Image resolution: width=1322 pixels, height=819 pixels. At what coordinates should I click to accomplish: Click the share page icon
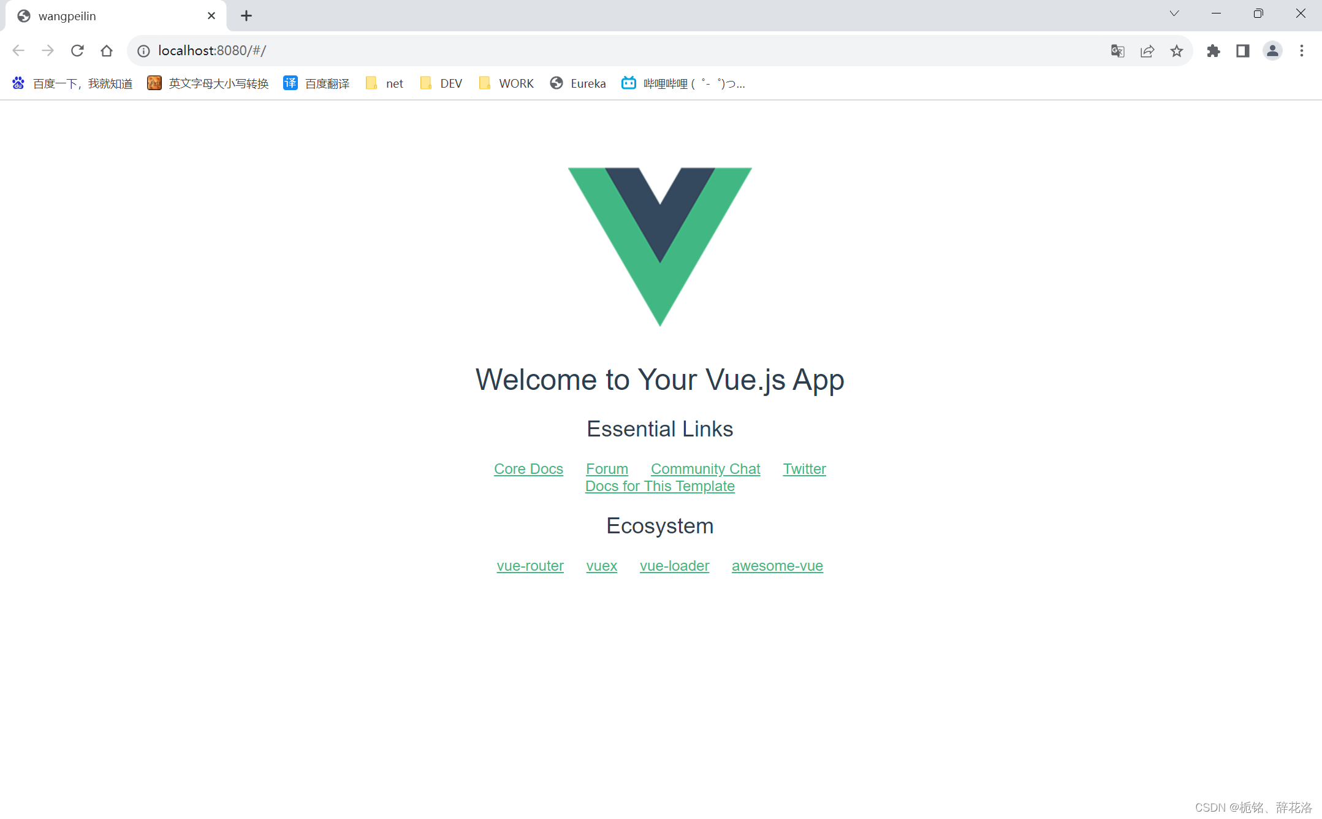[1147, 51]
